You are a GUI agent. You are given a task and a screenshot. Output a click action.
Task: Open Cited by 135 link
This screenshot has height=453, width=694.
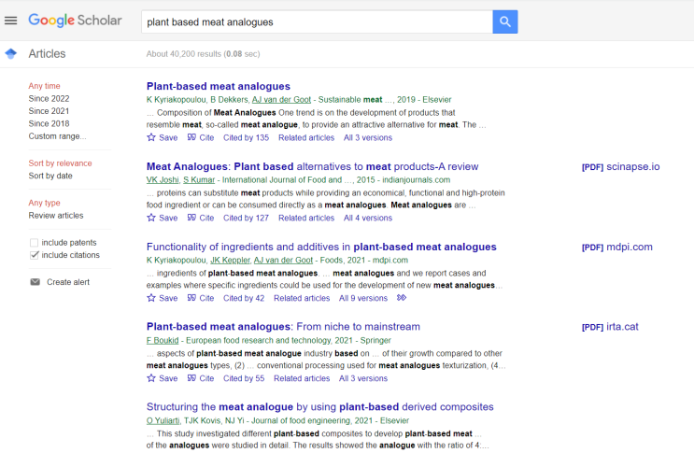(x=246, y=137)
